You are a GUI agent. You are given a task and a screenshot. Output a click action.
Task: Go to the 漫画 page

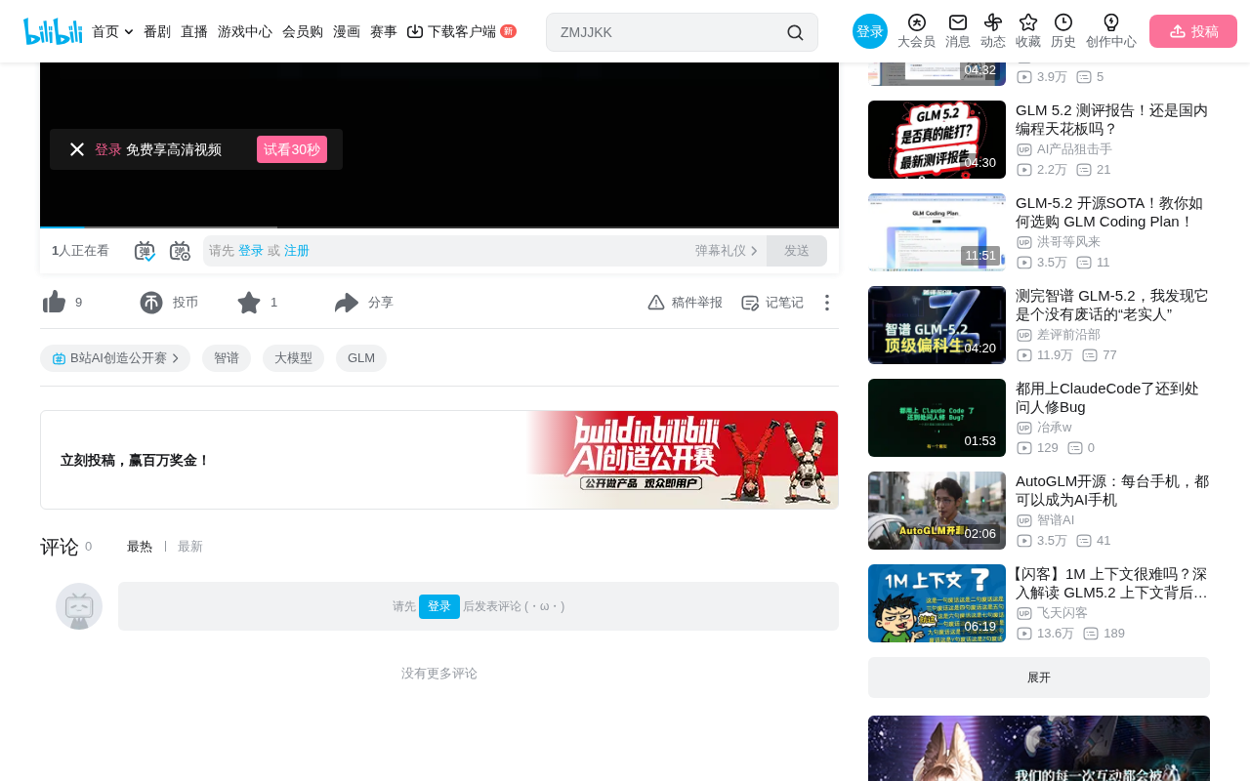point(347,31)
